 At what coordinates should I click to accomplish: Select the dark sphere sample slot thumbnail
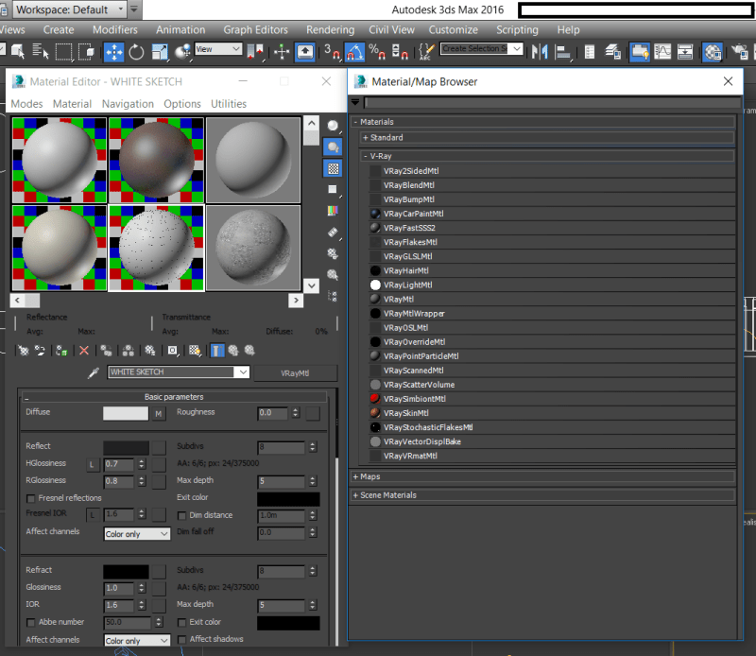(154, 161)
